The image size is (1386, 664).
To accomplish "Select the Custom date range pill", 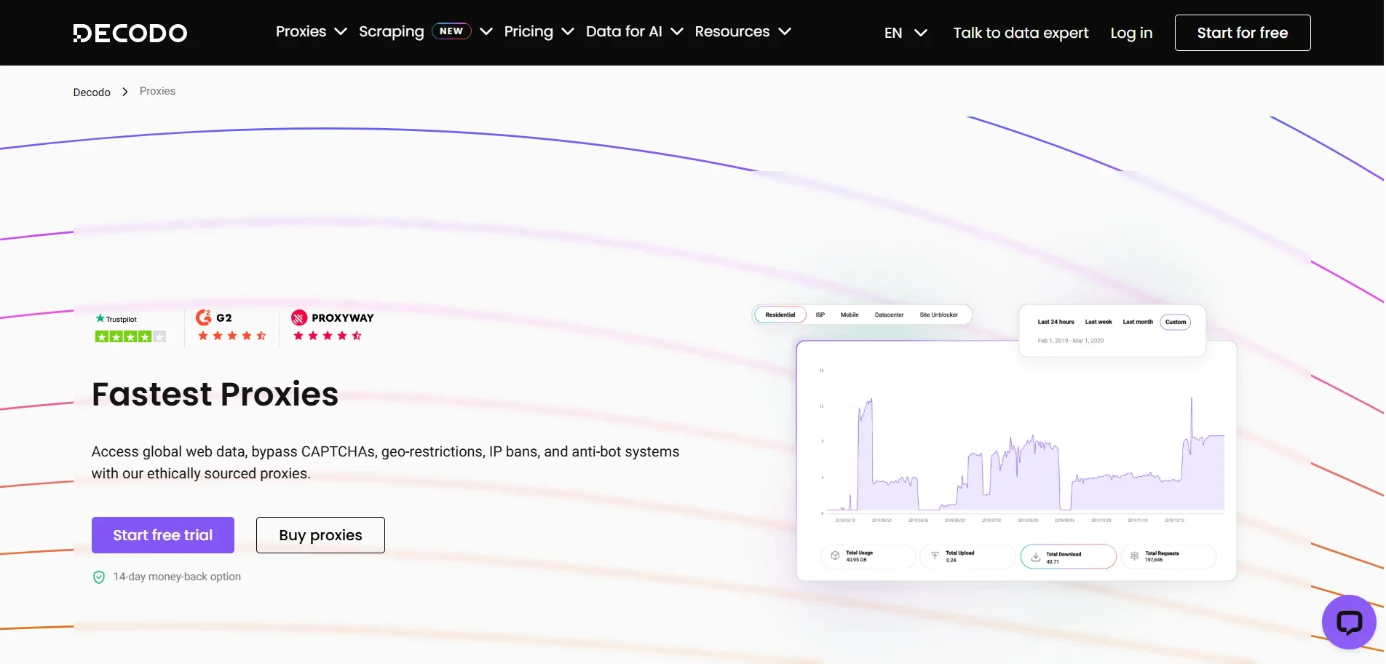I will tap(1175, 322).
